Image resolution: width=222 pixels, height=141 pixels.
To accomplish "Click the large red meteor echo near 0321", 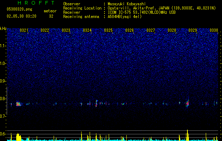I will click(18, 104).
